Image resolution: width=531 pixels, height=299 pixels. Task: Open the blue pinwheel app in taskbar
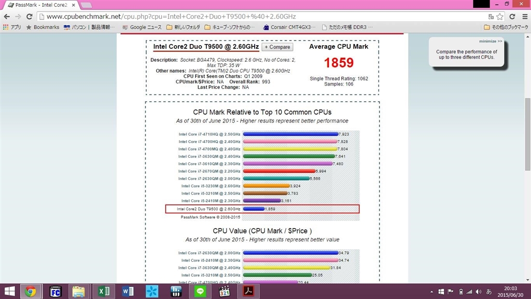(152, 292)
